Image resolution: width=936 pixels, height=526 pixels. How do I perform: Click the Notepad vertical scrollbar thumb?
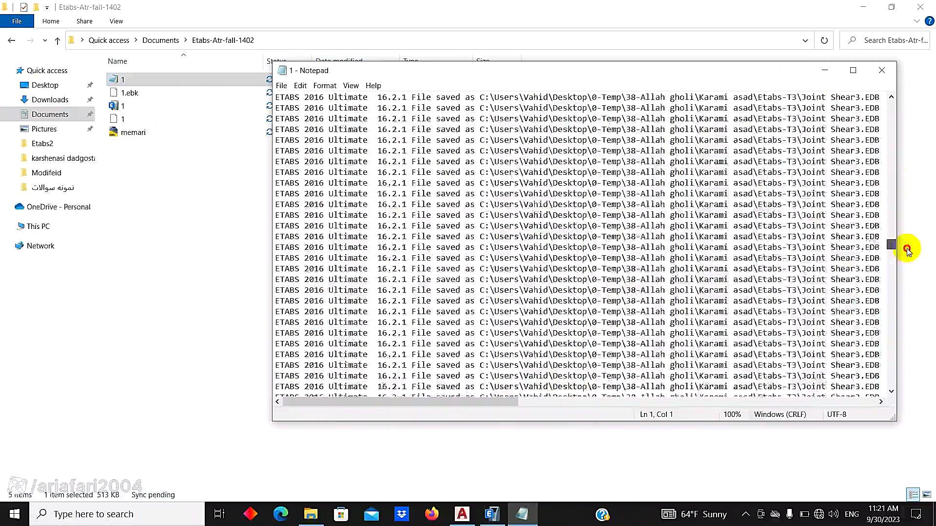891,244
